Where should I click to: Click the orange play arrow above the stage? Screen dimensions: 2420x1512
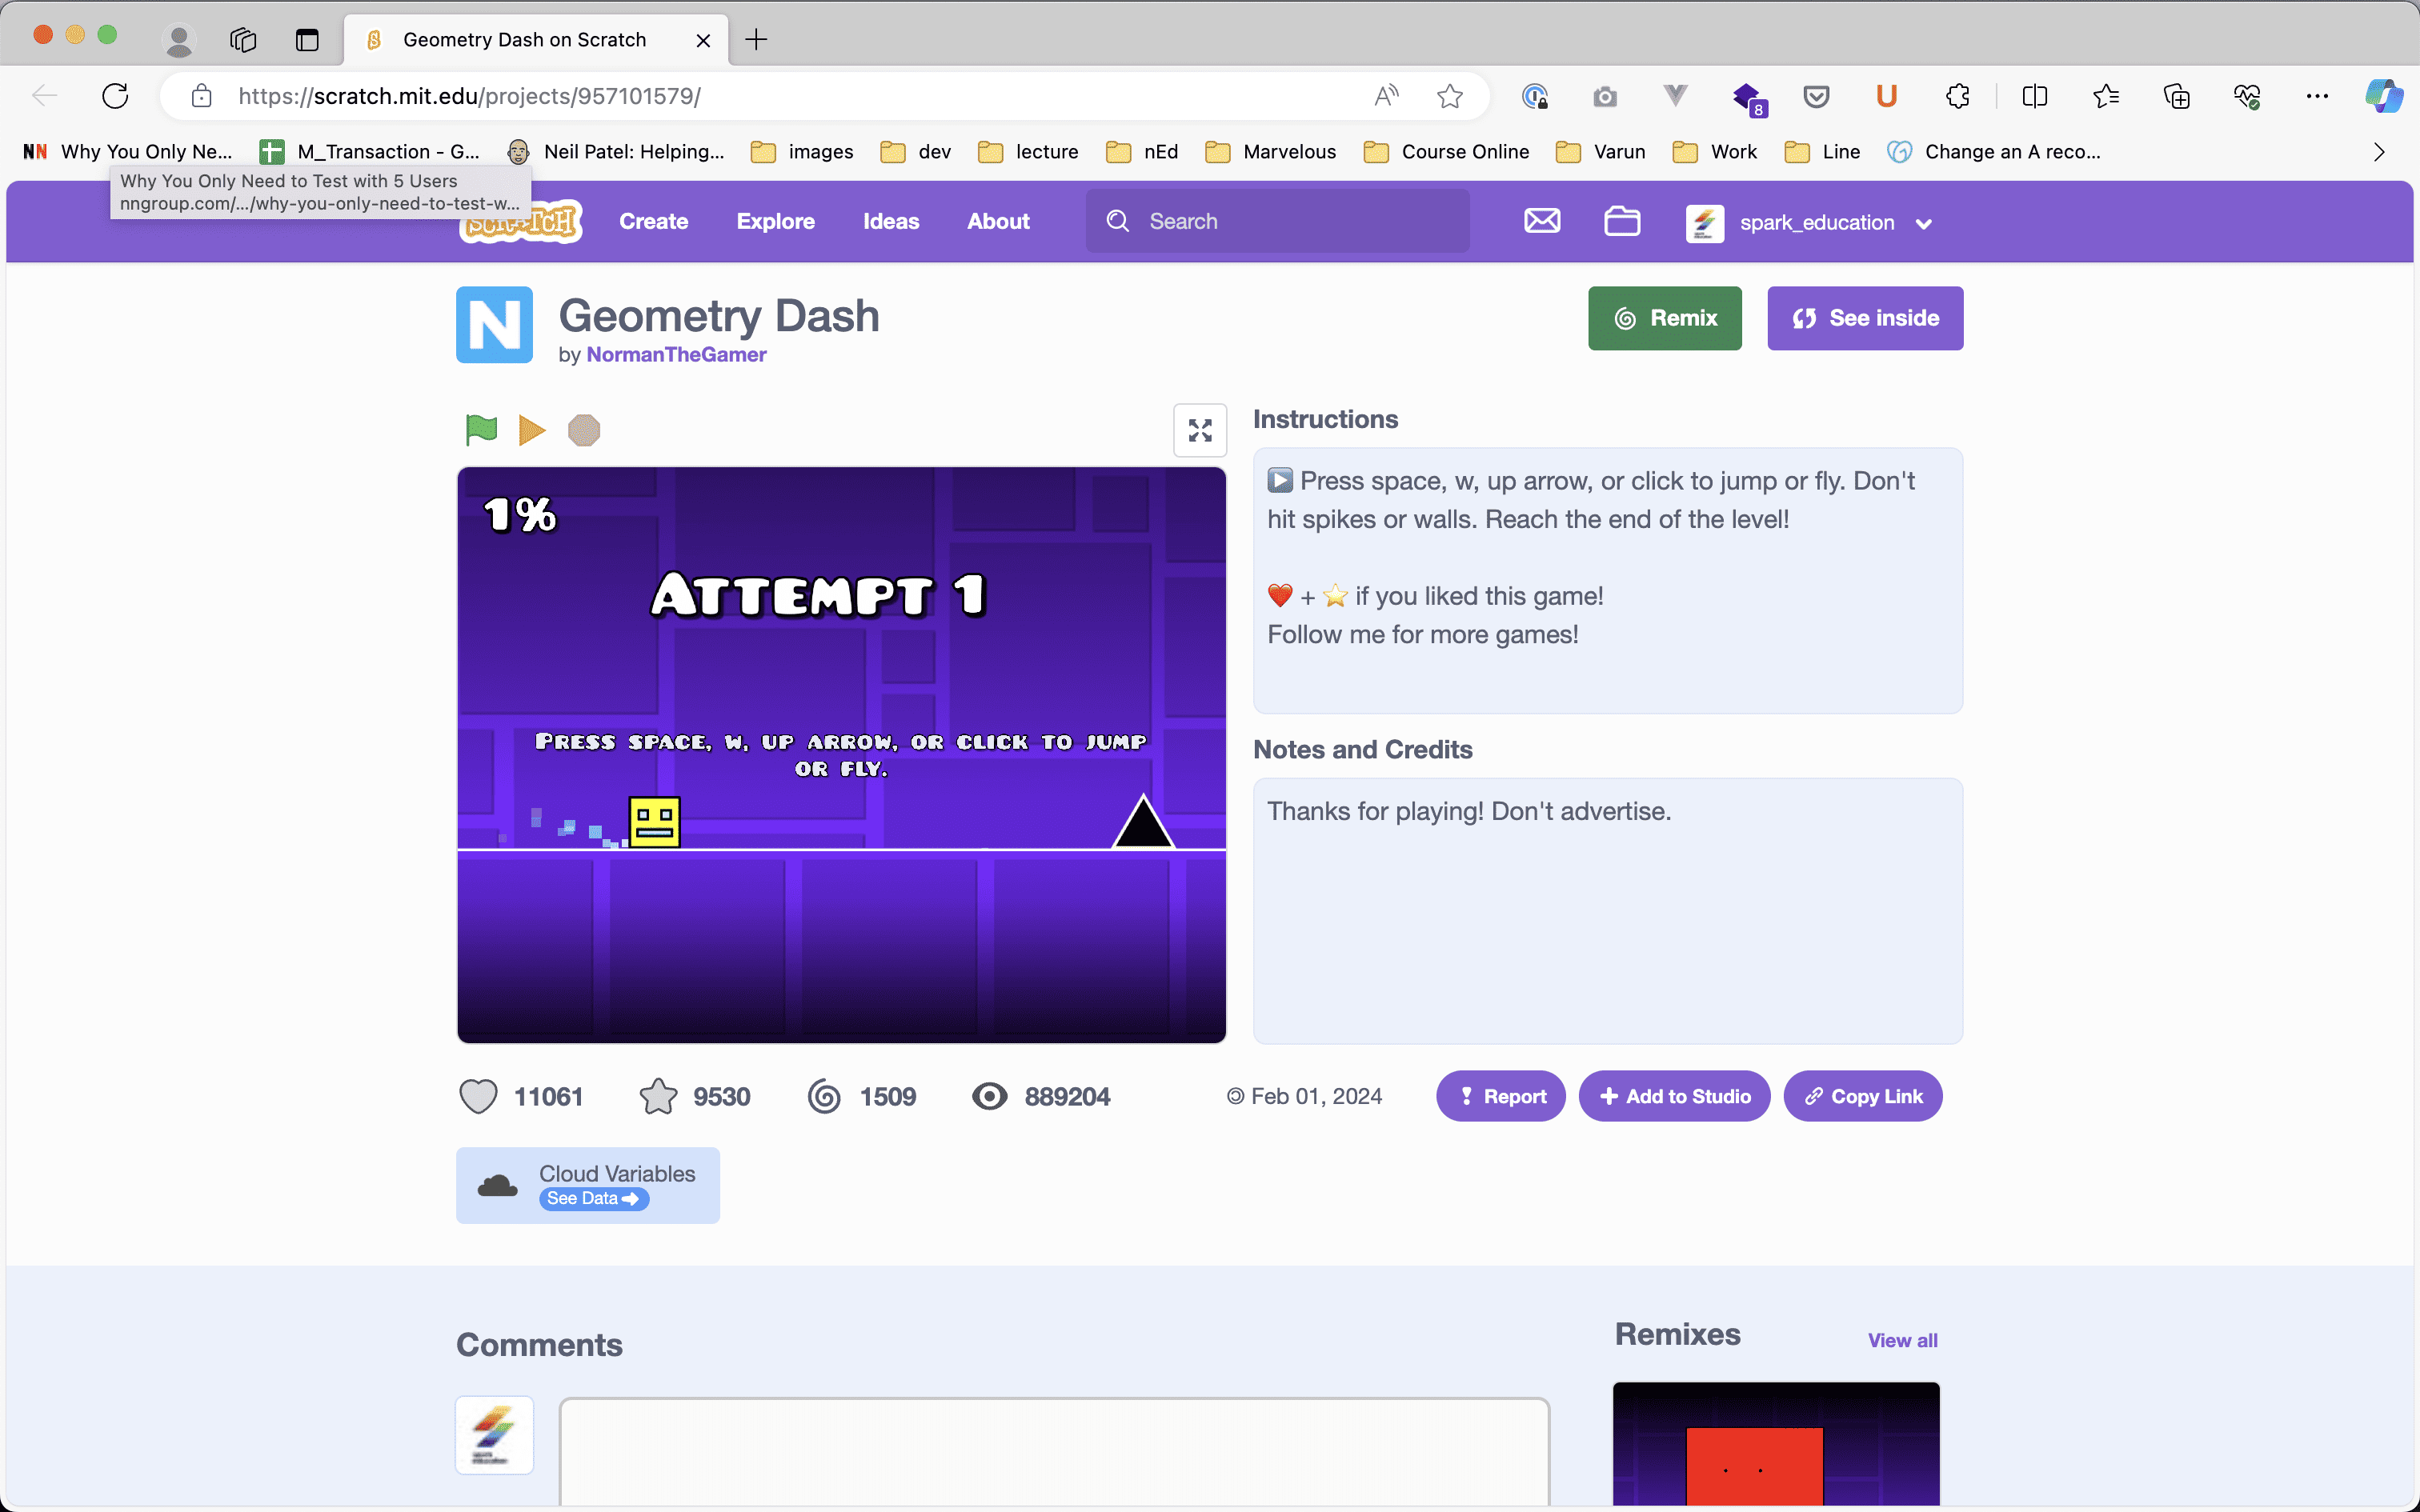tap(532, 430)
